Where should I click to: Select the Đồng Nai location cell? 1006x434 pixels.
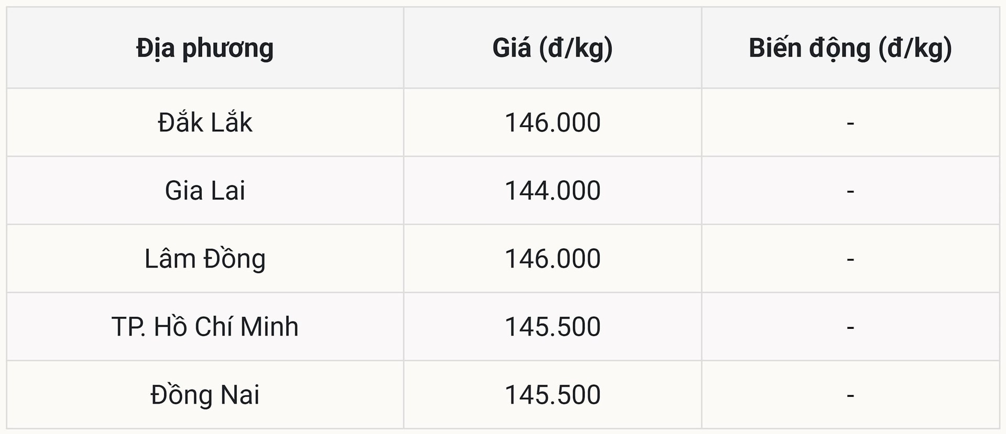pos(205,395)
